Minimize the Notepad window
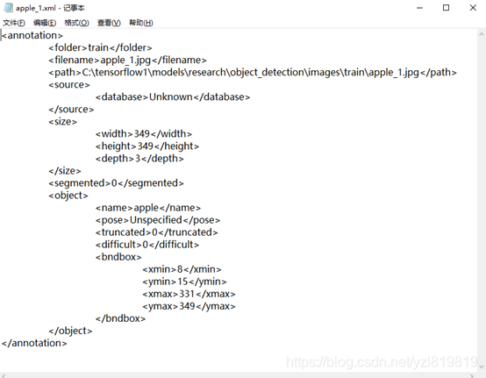 pos(419,8)
